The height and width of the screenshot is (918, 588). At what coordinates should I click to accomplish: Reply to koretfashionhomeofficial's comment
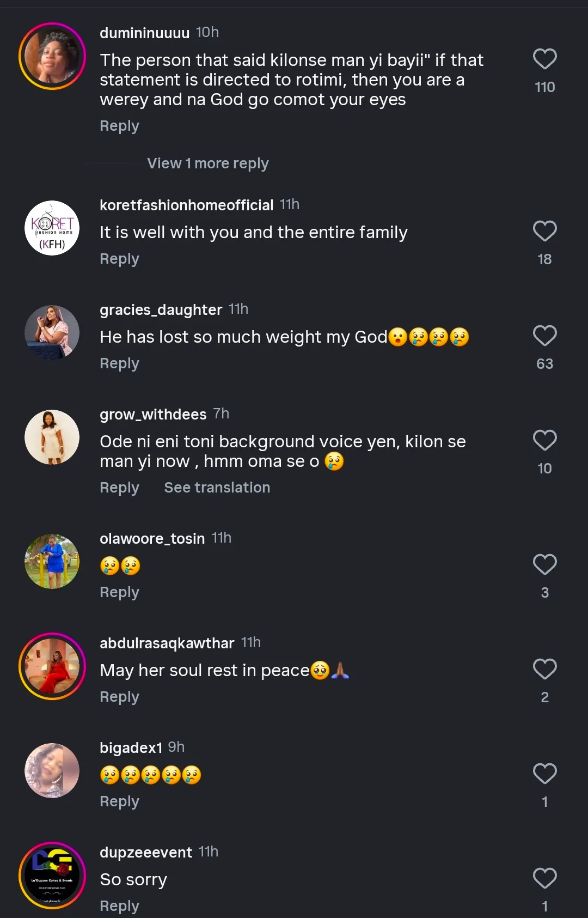pos(119,259)
